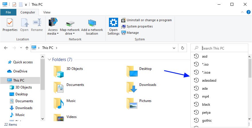
Task: Select OneDrive in navigation pane
Action: pyautogui.click(x=17, y=71)
